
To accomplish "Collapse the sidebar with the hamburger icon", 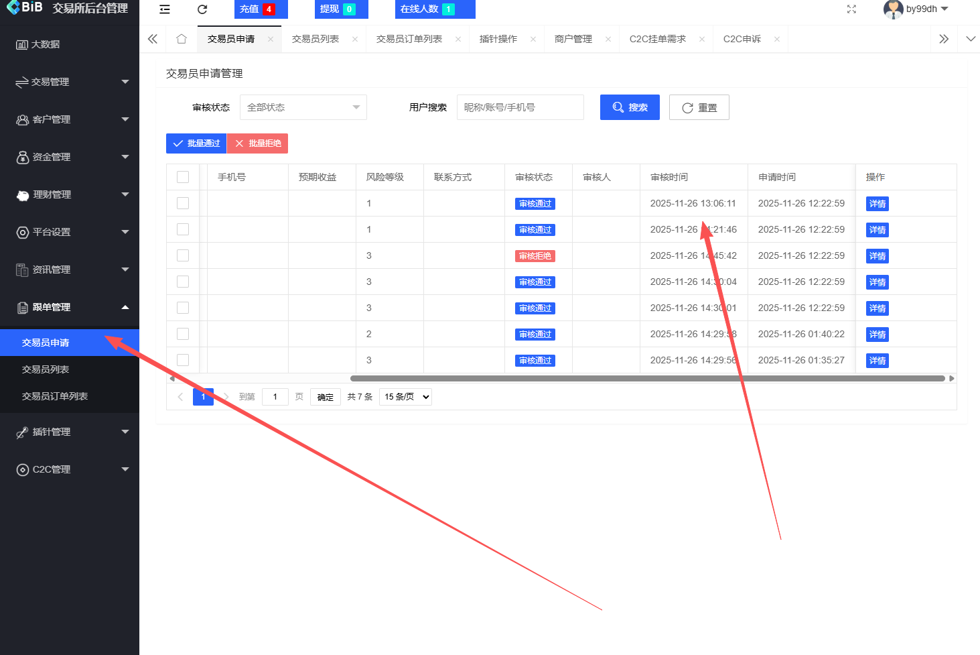I will (164, 9).
